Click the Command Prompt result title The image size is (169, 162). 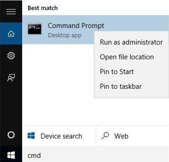pos(76,26)
